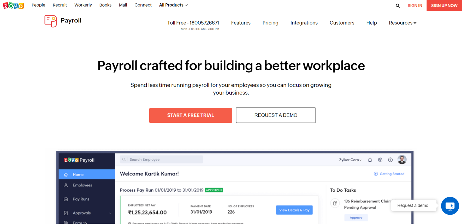Click START A FREE TRIAL button
This screenshot has height=224, width=462.
[191, 115]
